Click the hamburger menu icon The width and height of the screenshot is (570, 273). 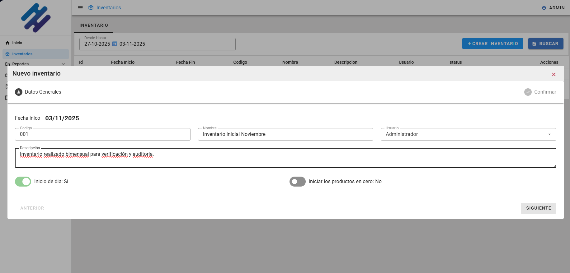point(80,8)
